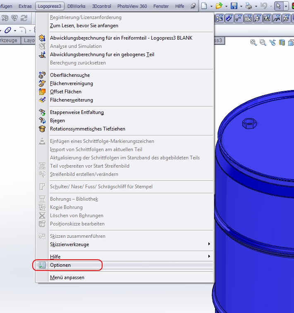Click the Print icon
Screen dimensions: 294x313
249,6
